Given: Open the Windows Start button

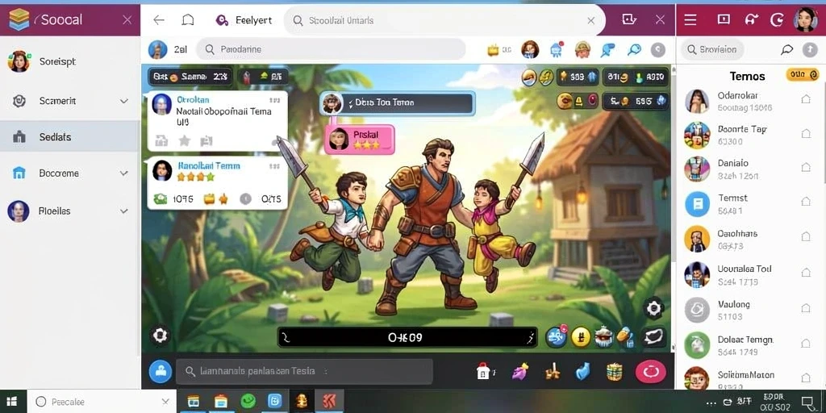Looking at the screenshot, I should click(12, 402).
